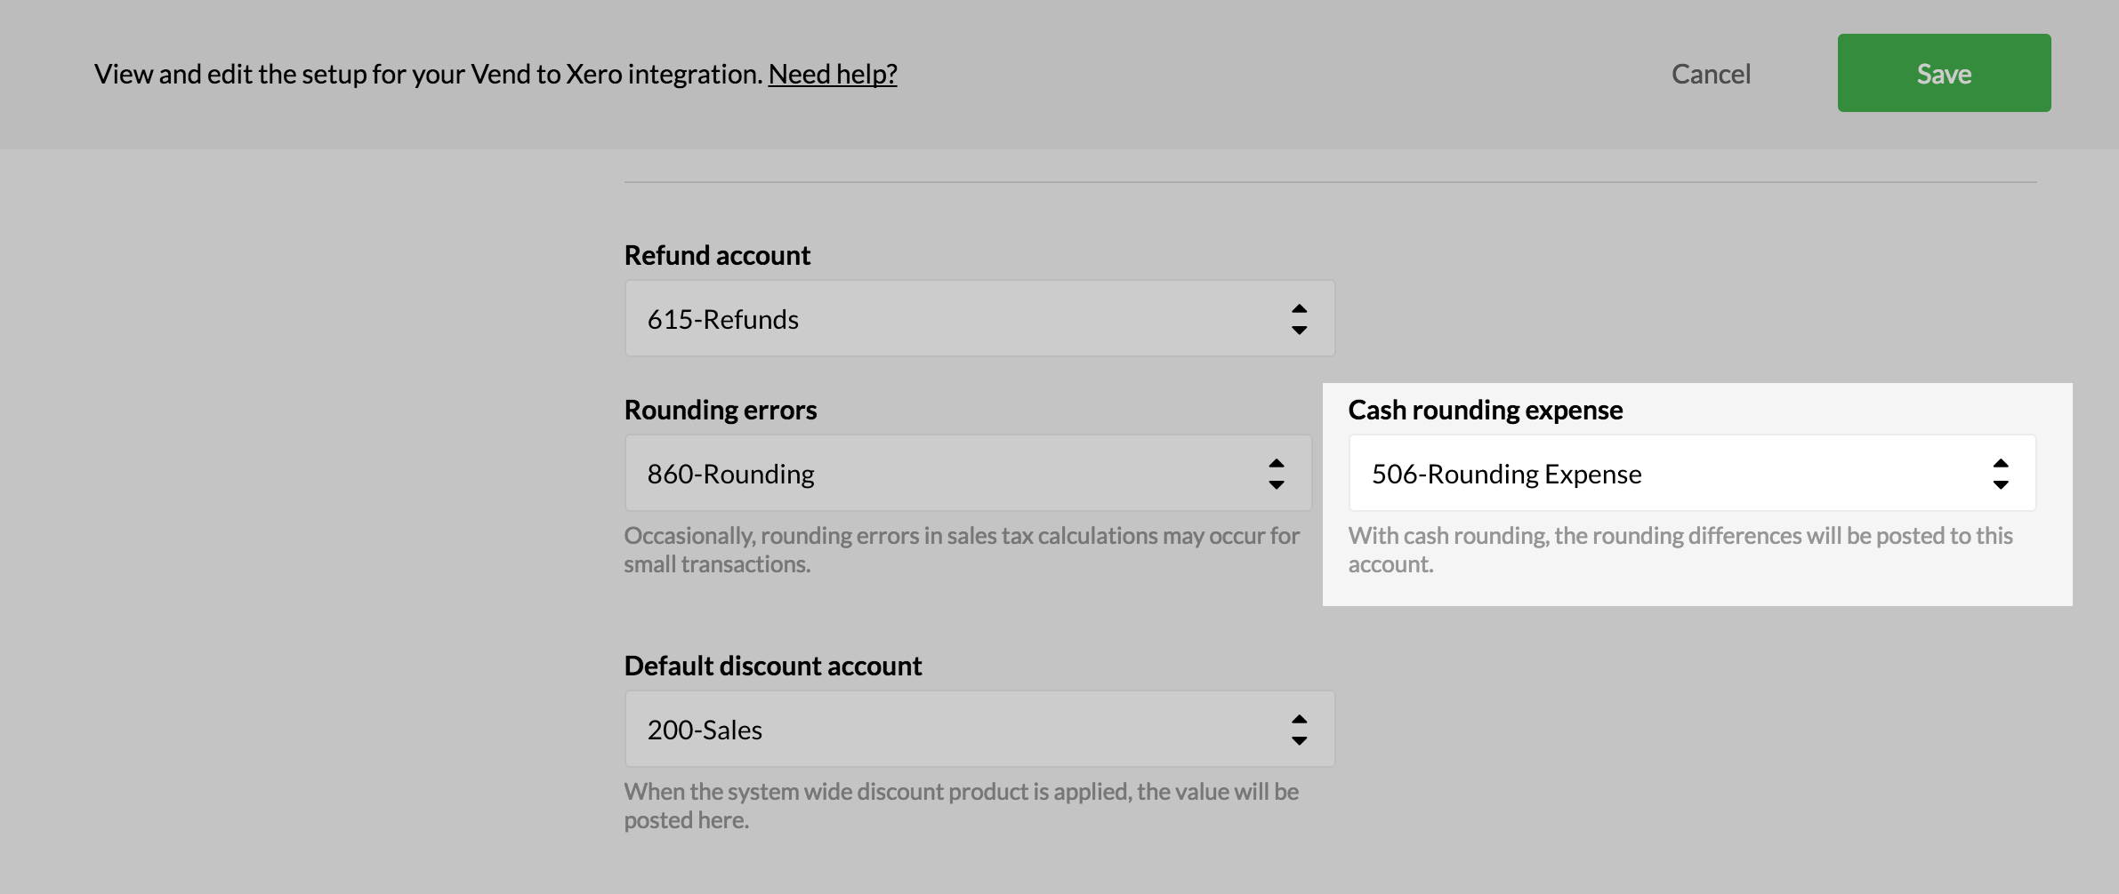The width and height of the screenshot is (2119, 894).
Task: Click the Rounding errors label
Action: coord(720,410)
